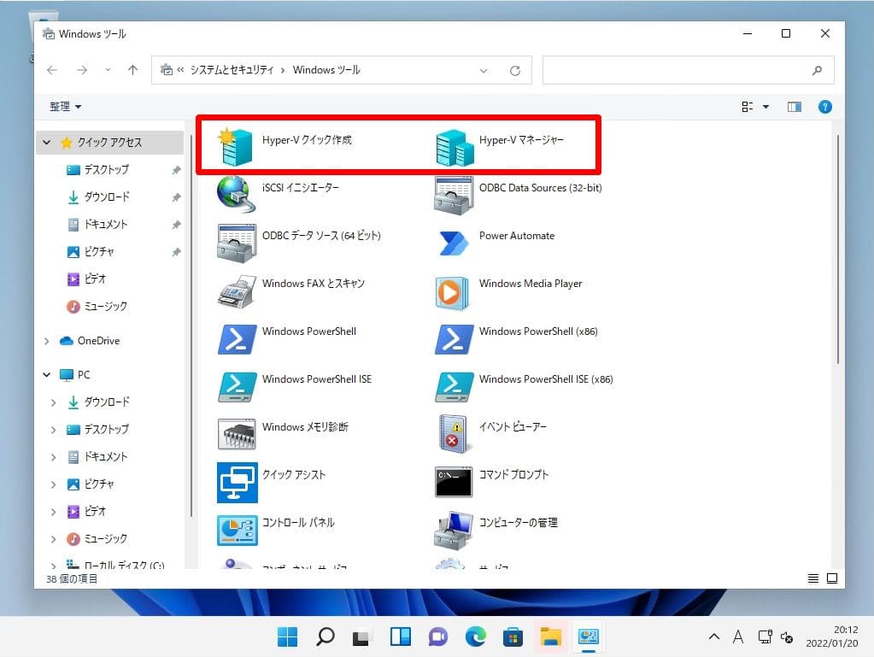Open Hyper-V クイック作成 icon
Screen dimensions: 874x657
(237, 147)
